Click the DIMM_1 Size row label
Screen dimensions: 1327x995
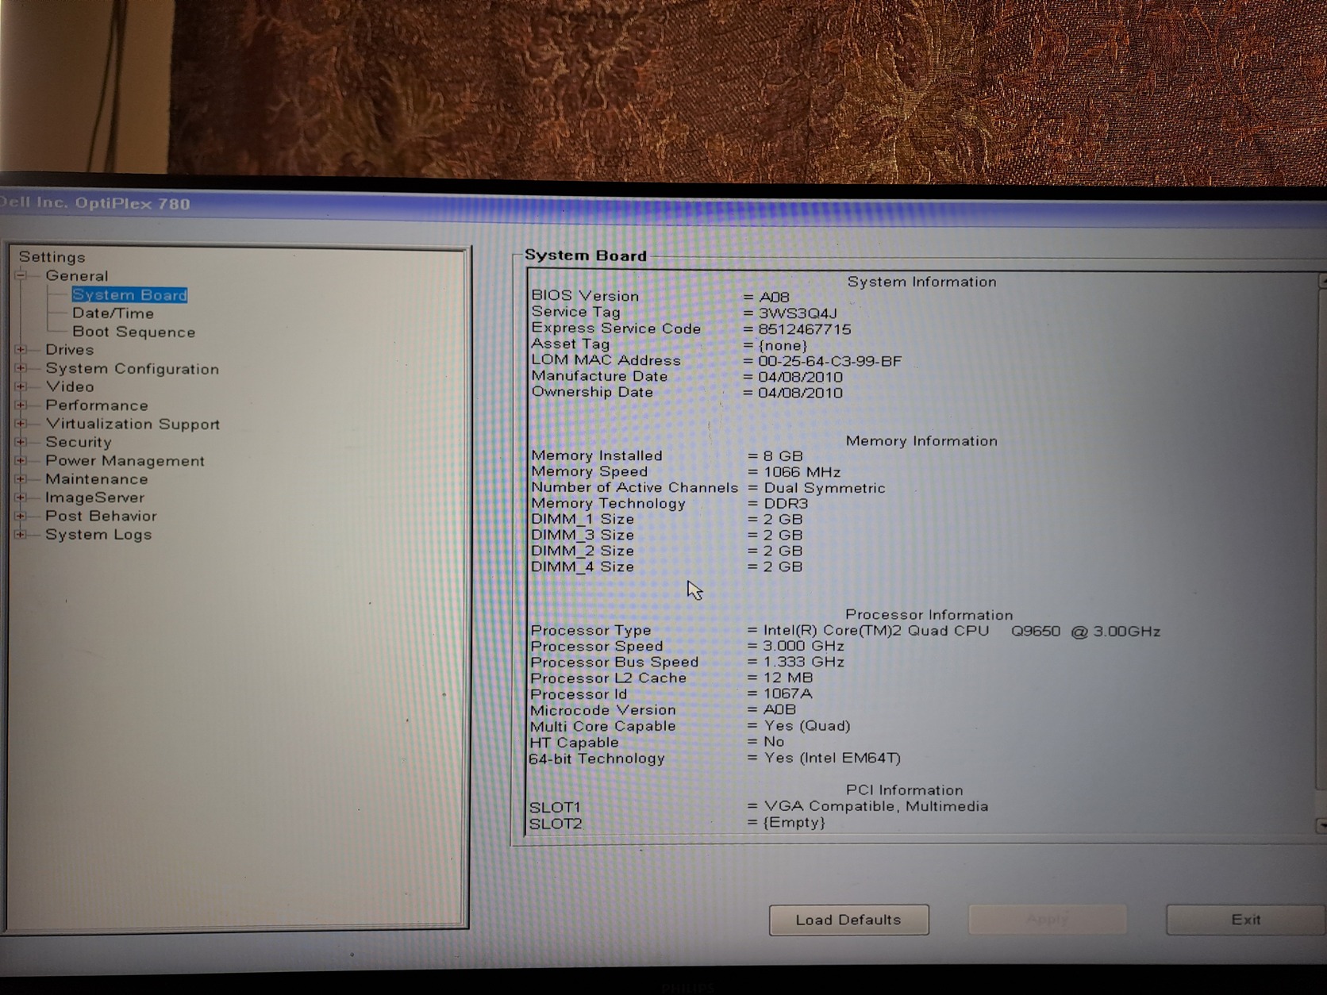pyautogui.click(x=583, y=519)
